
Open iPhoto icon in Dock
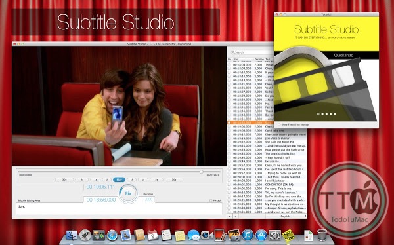click(234, 235)
